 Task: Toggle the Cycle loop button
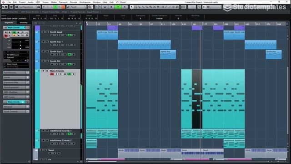105,7
